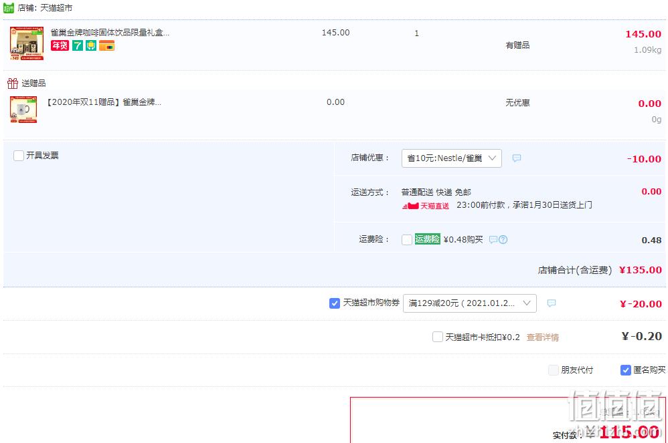The width and height of the screenshot is (668, 443).
Task: Click the 0.00 unit price in gift row
Action: pyautogui.click(x=335, y=102)
